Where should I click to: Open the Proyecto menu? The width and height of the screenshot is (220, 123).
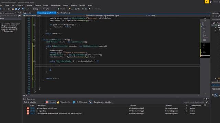pos(20,5)
